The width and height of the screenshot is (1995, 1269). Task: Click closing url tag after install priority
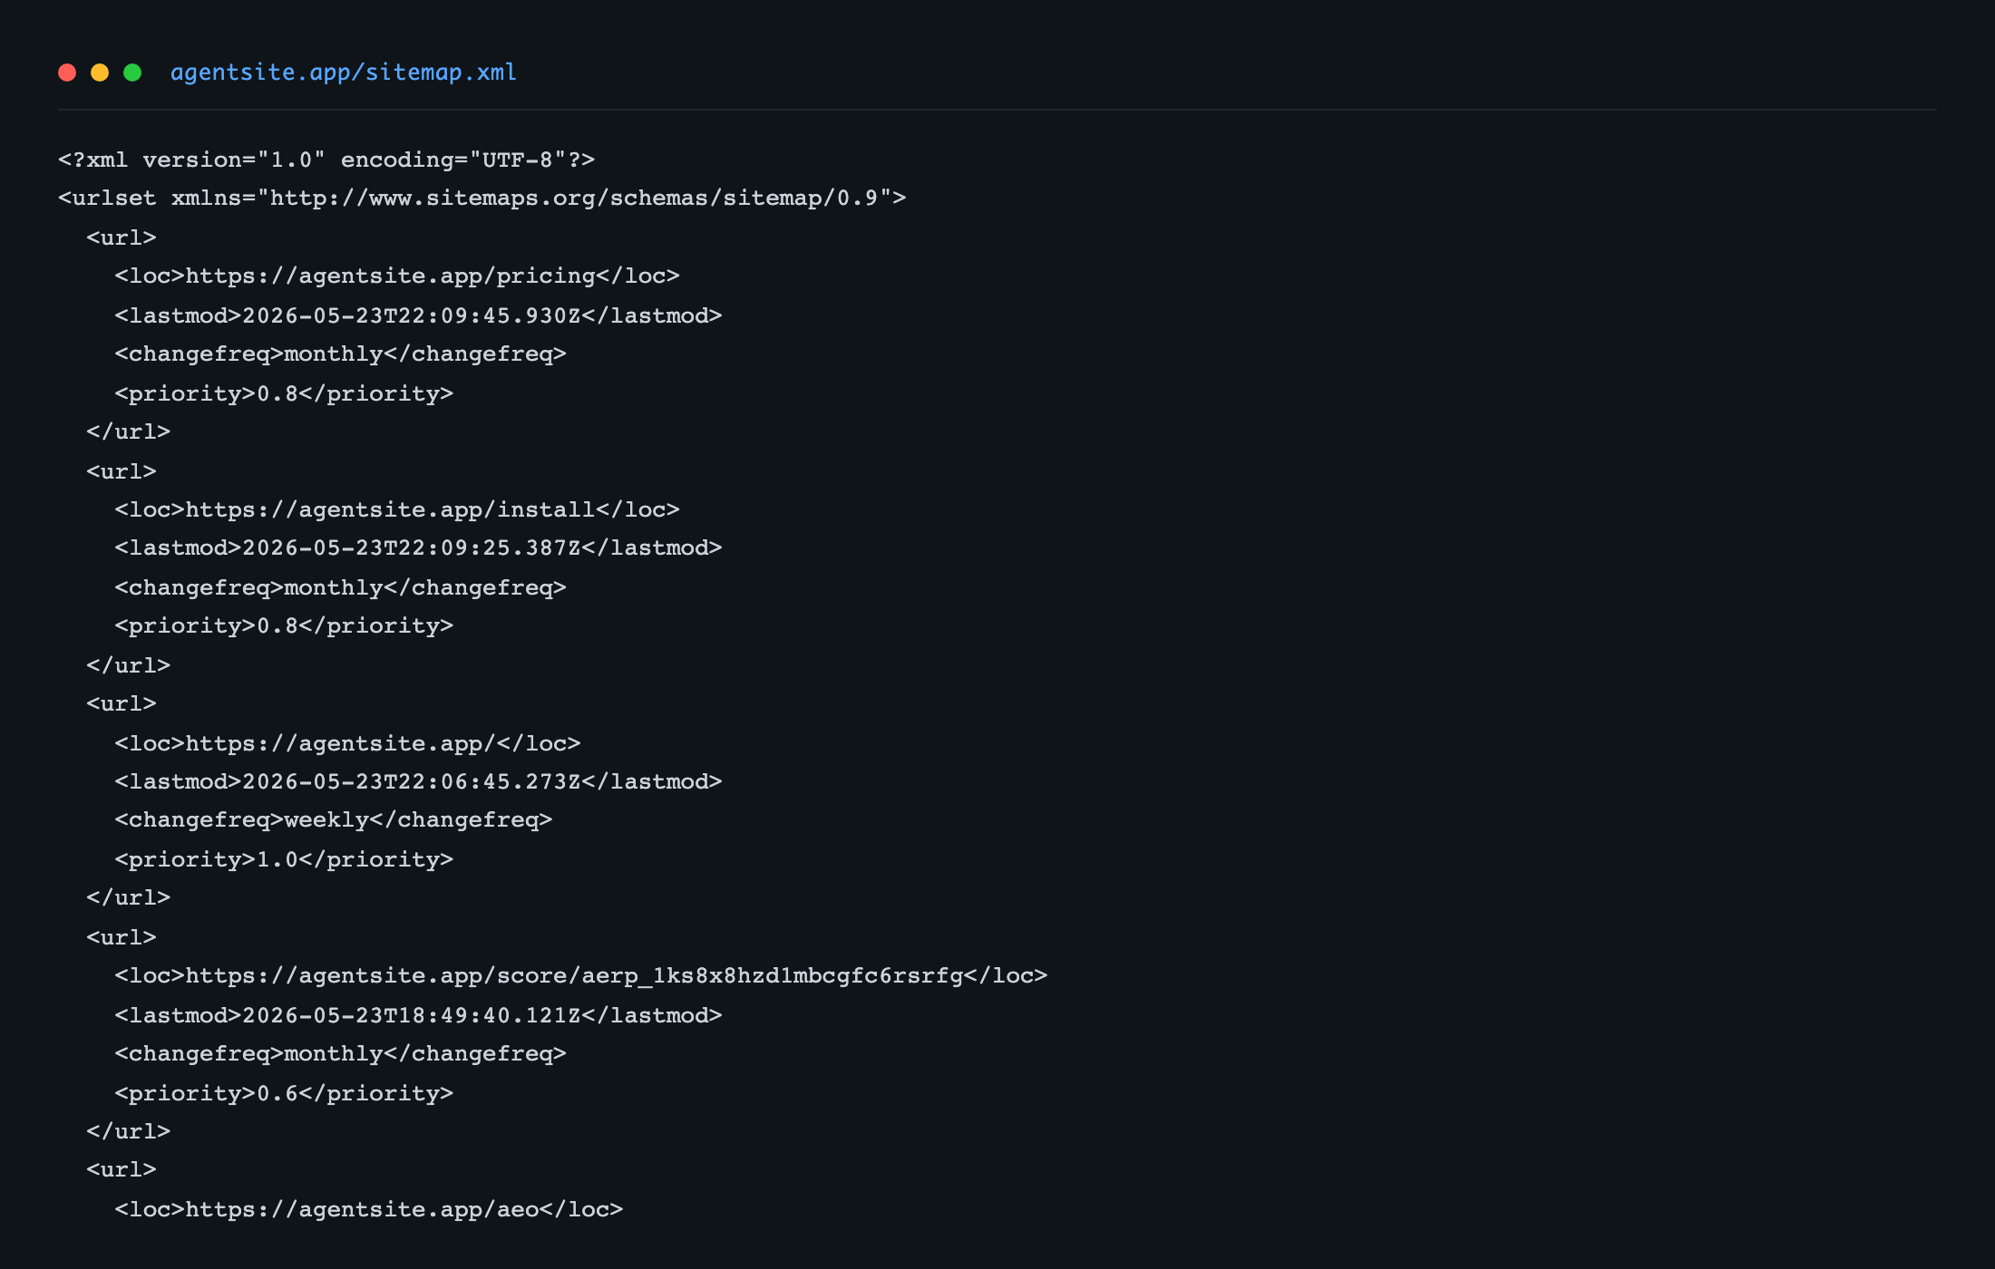pyautogui.click(x=128, y=665)
